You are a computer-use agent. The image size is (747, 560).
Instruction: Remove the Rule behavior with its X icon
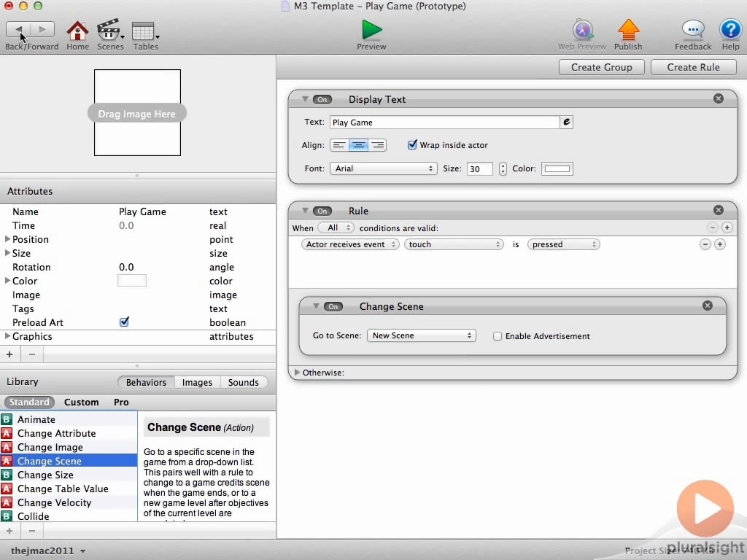click(x=719, y=210)
